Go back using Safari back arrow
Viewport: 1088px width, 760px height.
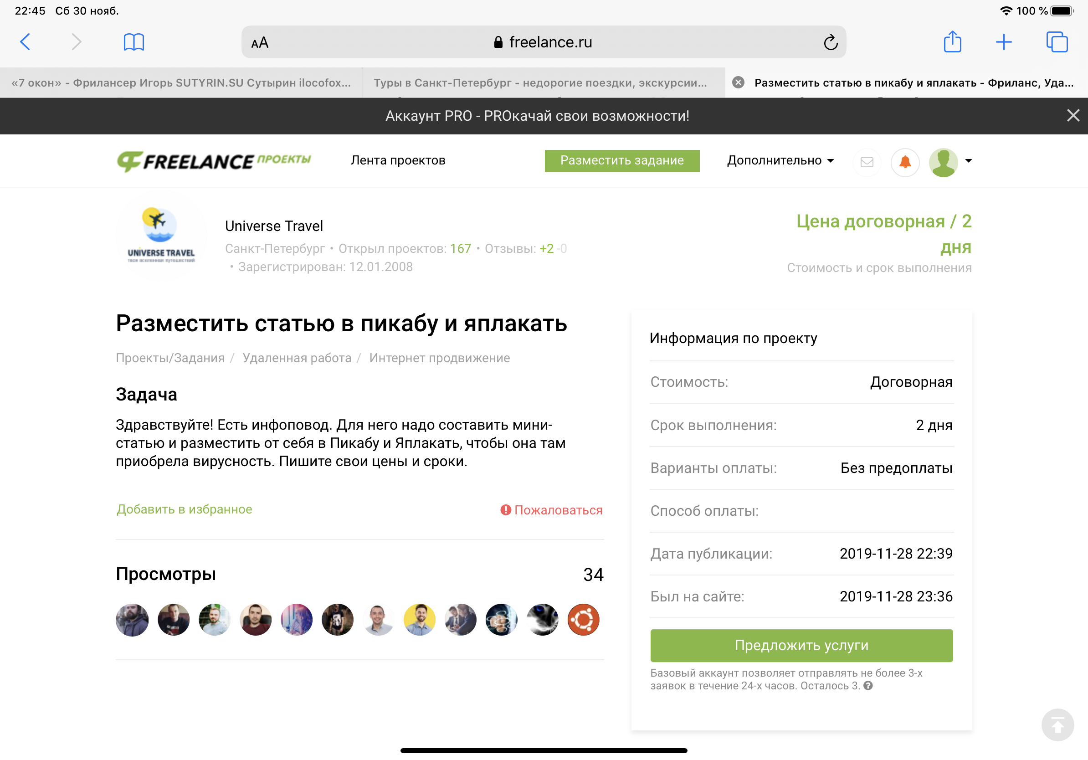[x=26, y=42]
